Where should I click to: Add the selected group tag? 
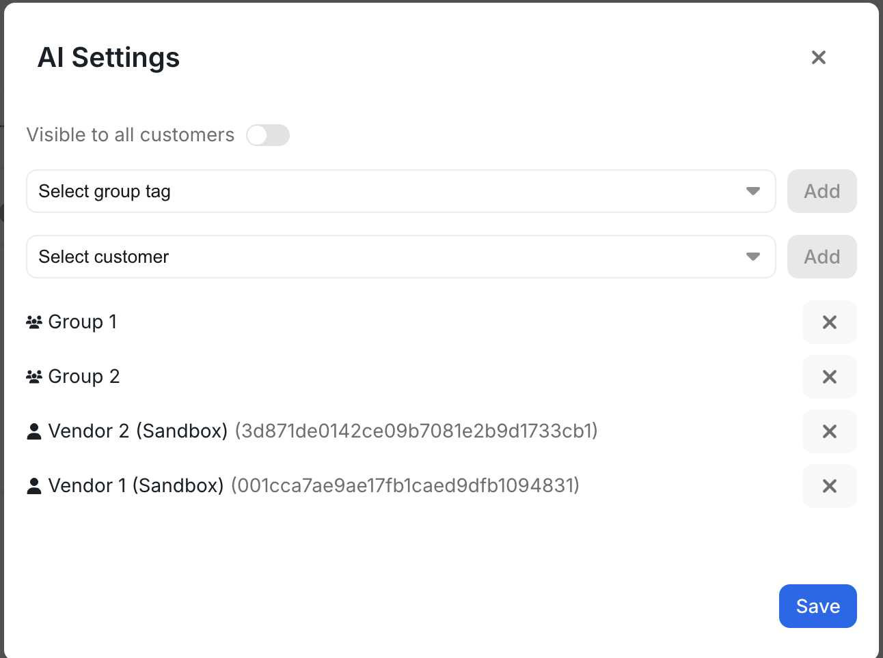pyautogui.click(x=821, y=191)
